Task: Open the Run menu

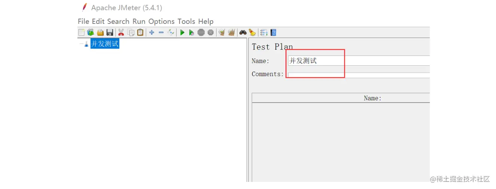Action: coord(139,22)
